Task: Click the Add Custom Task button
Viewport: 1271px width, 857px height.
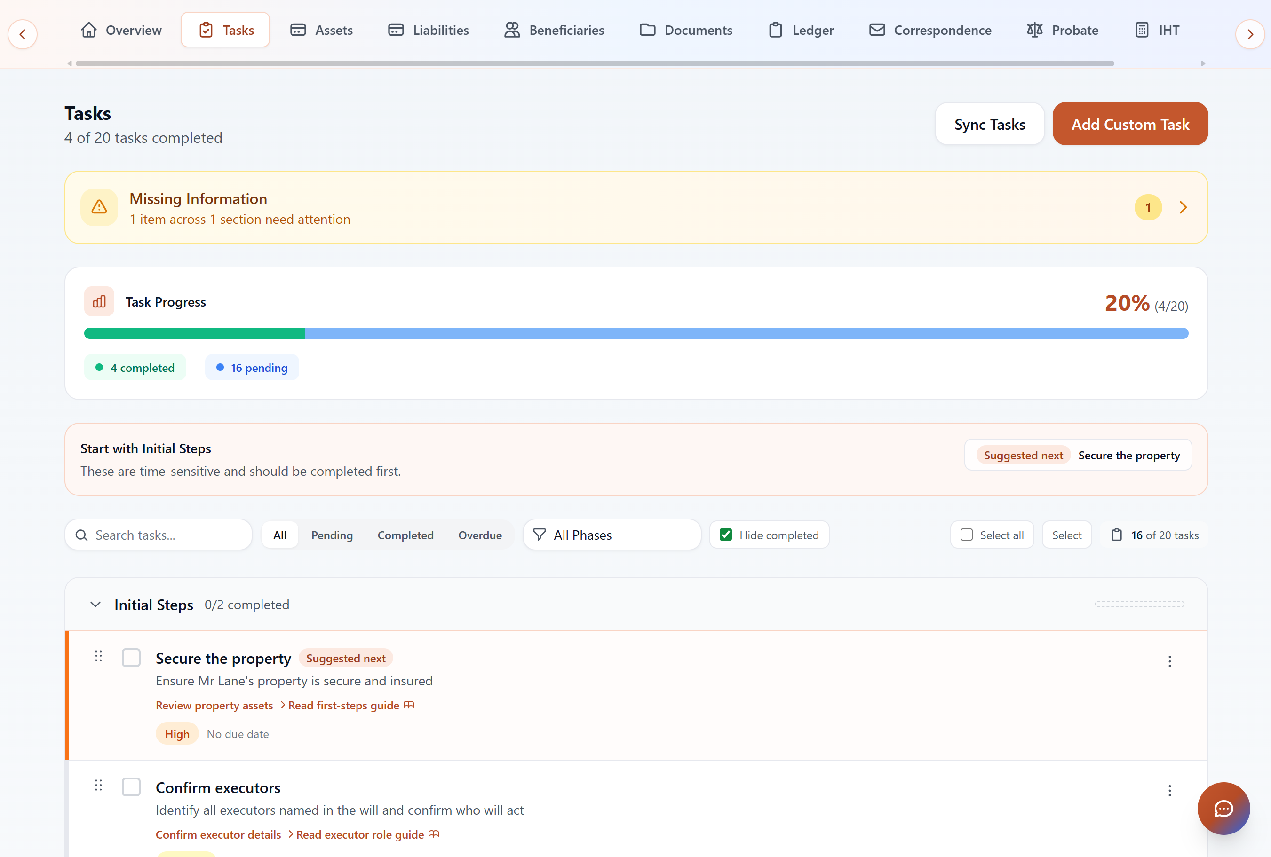Action: pyautogui.click(x=1130, y=124)
